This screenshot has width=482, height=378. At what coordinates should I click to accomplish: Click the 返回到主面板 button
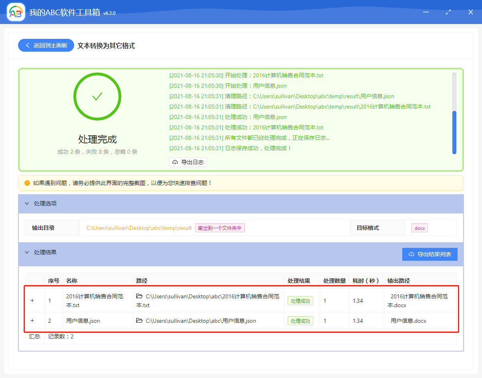click(x=46, y=45)
